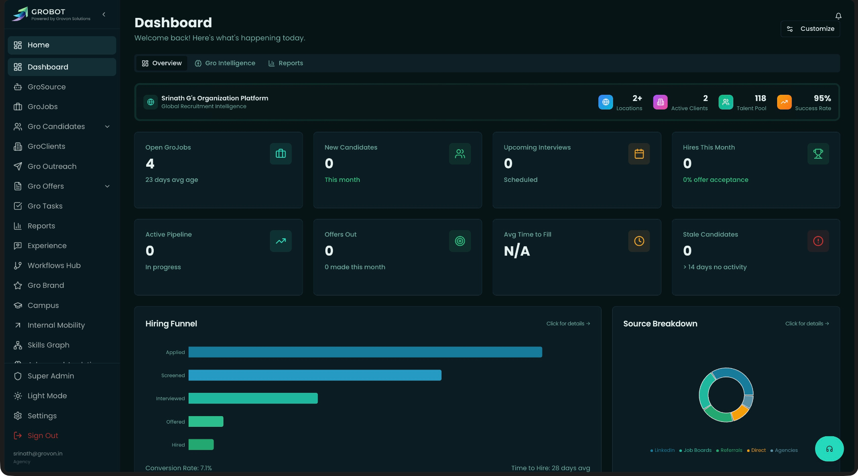Click the pink Active Clients building icon
Viewport: 858px width, 476px height.
pyautogui.click(x=660, y=102)
